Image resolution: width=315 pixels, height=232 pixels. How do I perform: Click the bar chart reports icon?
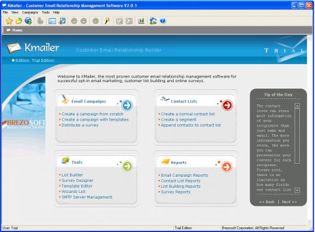pyautogui.click(x=141, y=21)
